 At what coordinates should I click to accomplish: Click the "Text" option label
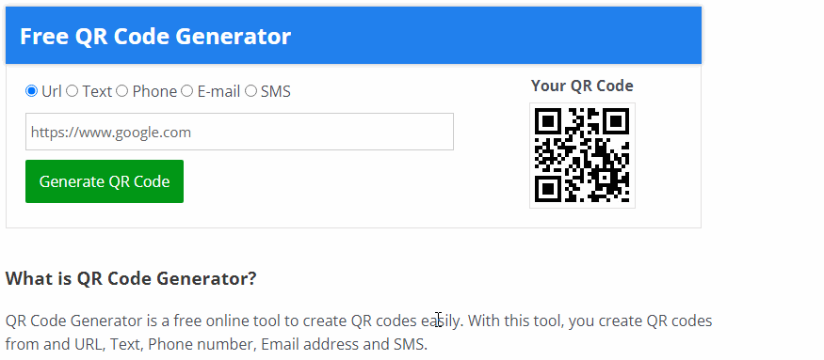97,91
